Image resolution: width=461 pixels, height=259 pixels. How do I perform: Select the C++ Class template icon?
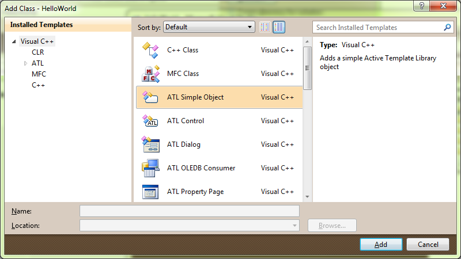[x=150, y=50]
